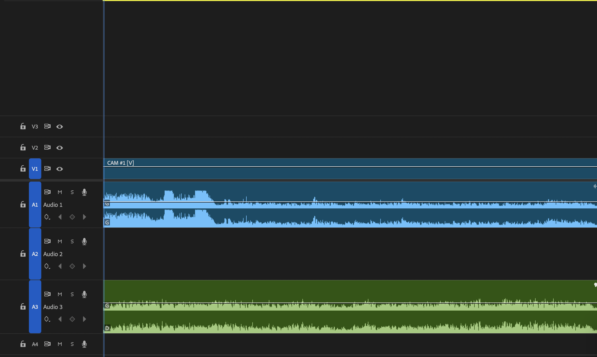Toggle sync lock for V2 track
Screen dimensions: 597x357
[47, 148]
